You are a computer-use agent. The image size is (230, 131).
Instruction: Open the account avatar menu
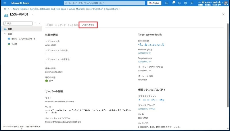(x=226, y=3)
